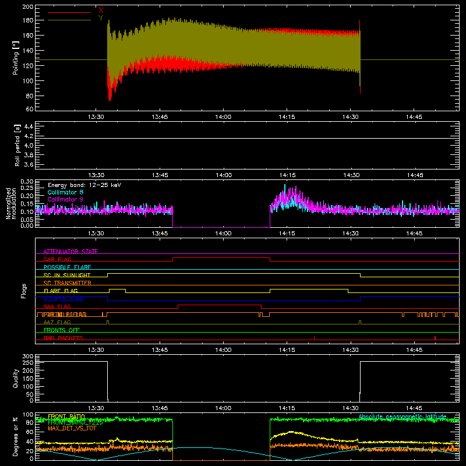Click the 14:30 label under Quality plot
Viewport: 466px width, 466px height.
click(x=351, y=408)
